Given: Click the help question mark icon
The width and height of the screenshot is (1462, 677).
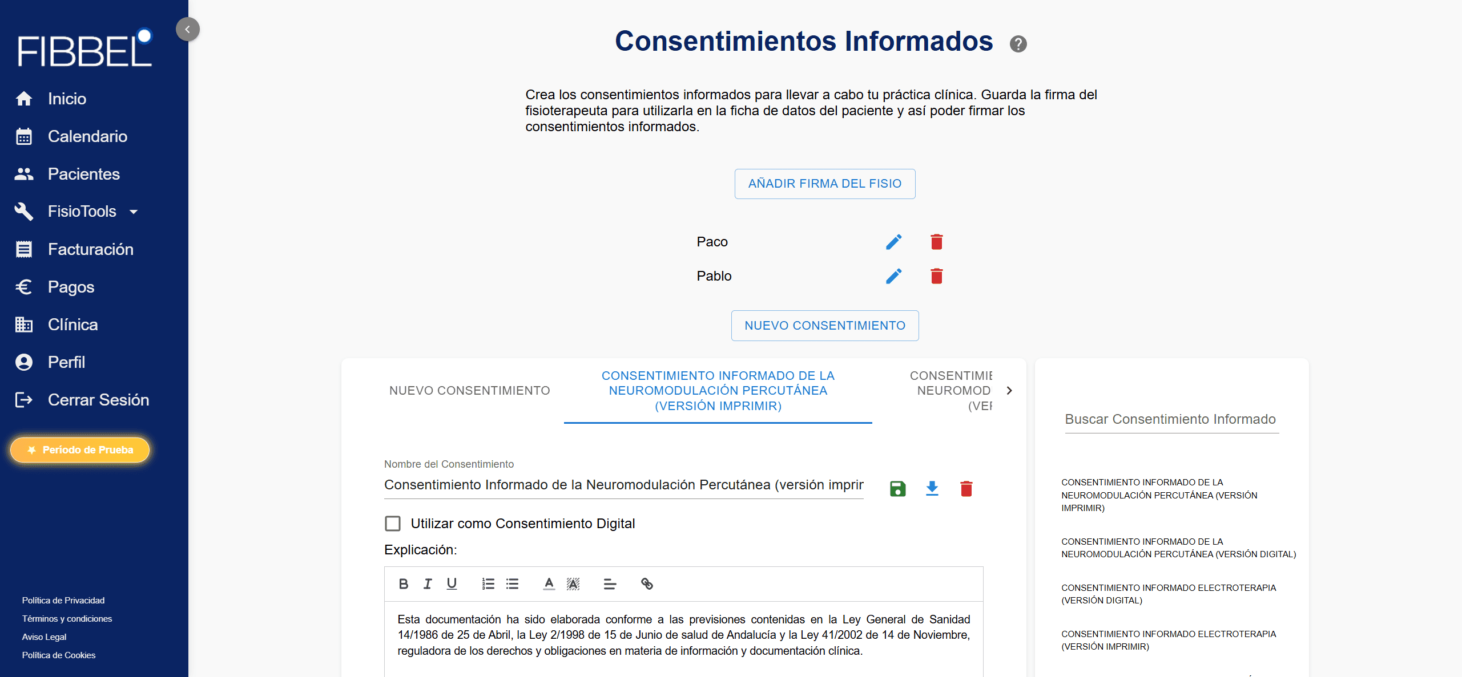Looking at the screenshot, I should [x=1018, y=44].
